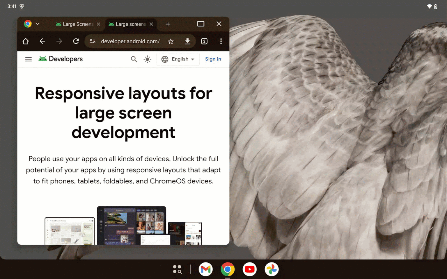
Task: Reload the developer.android.com page
Action: [76, 41]
